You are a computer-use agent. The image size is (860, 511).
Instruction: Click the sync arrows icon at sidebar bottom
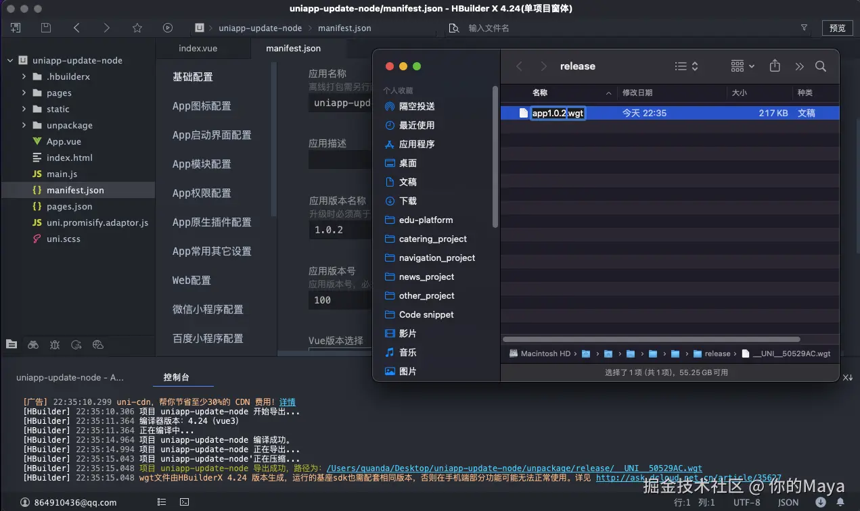76,344
